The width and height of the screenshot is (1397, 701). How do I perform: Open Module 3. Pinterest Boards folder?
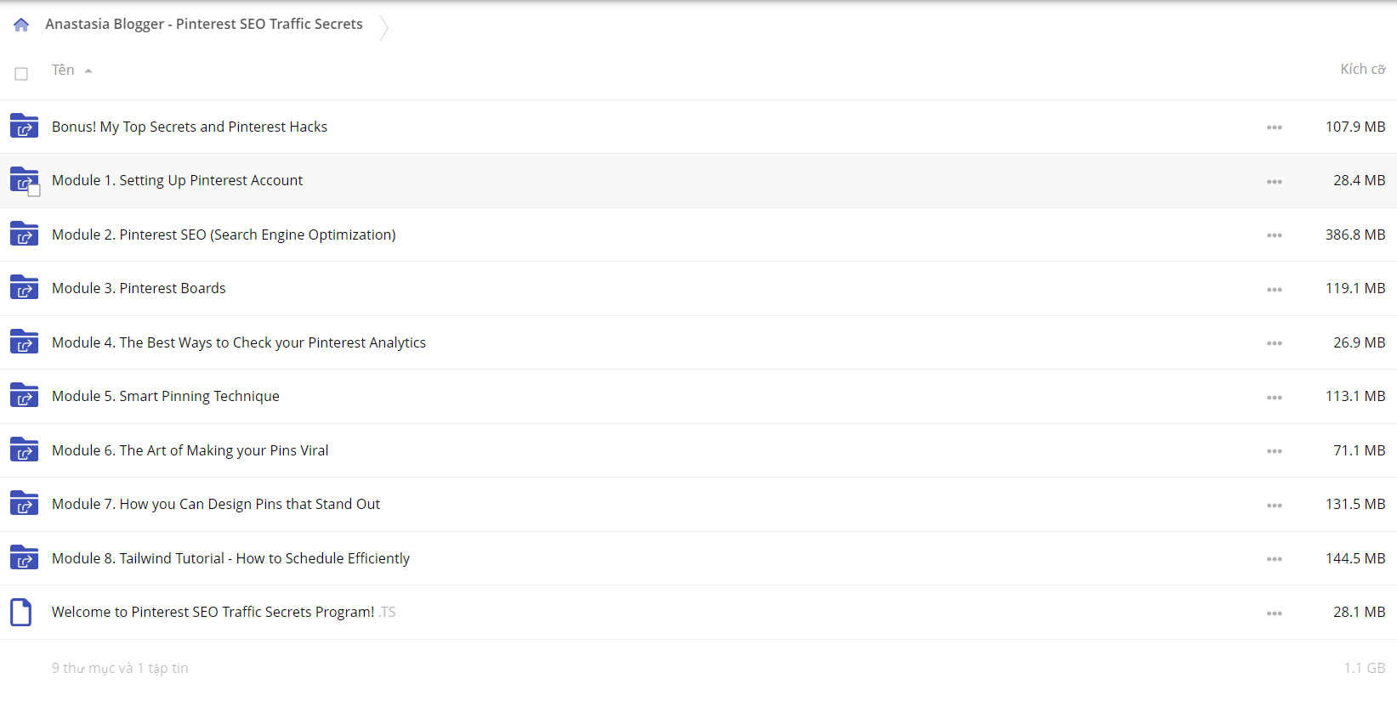coord(139,288)
